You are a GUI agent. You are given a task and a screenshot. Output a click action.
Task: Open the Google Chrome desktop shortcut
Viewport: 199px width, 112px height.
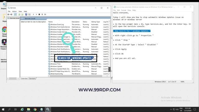point(4,31)
